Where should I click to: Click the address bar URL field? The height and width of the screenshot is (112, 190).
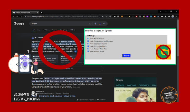pyautogui.click(x=64, y=16)
